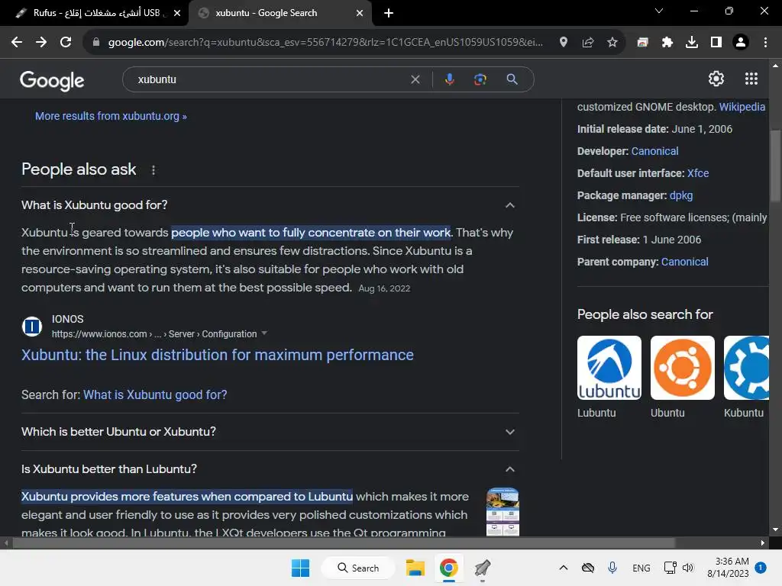
Task: Toggle the Chrome side panel
Action: click(x=716, y=43)
